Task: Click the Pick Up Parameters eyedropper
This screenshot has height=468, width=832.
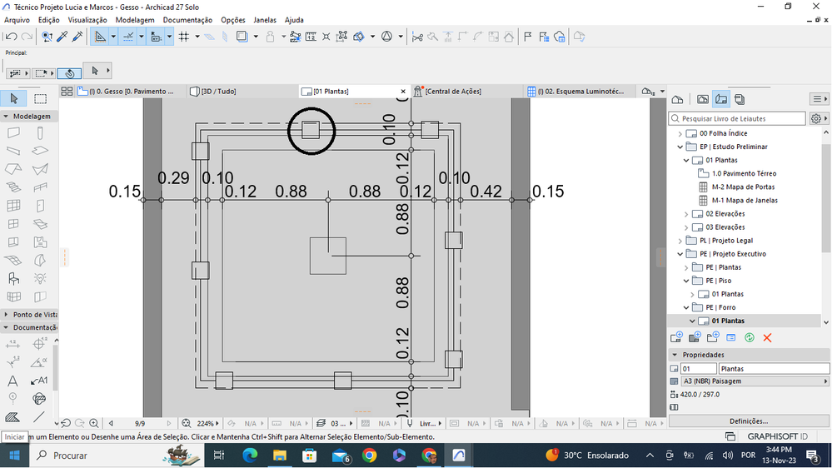Action: pyautogui.click(x=62, y=37)
